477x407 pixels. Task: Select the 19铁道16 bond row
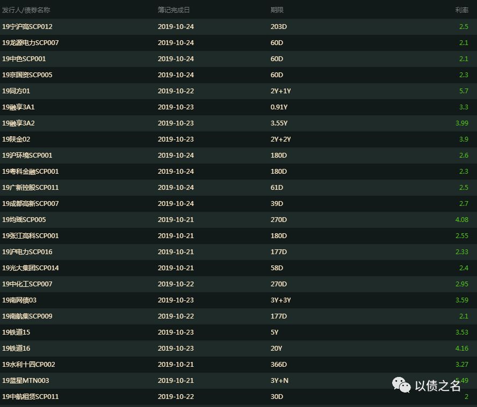[238, 349]
